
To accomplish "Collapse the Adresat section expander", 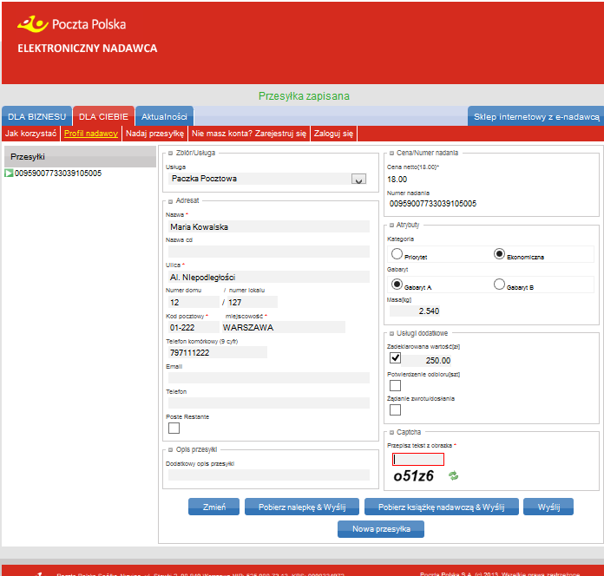I will pyautogui.click(x=170, y=201).
